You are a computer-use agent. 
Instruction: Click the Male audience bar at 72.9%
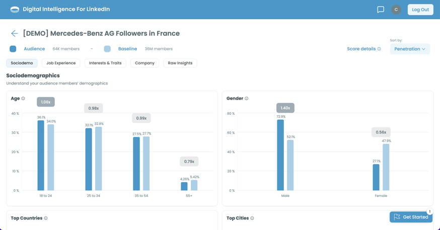pyautogui.click(x=280, y=155)
